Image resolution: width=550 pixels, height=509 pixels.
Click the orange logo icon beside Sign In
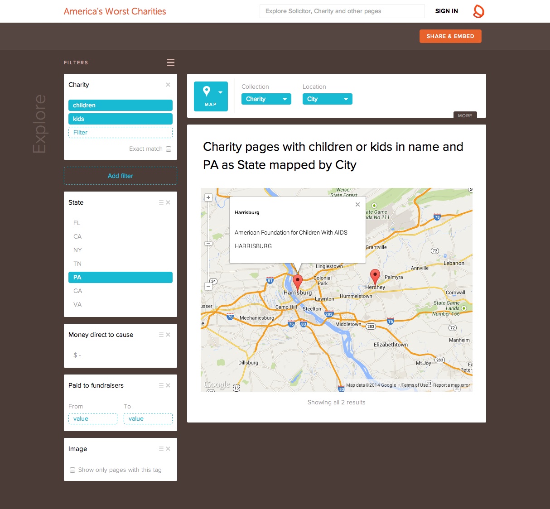(x=478, y=11)
